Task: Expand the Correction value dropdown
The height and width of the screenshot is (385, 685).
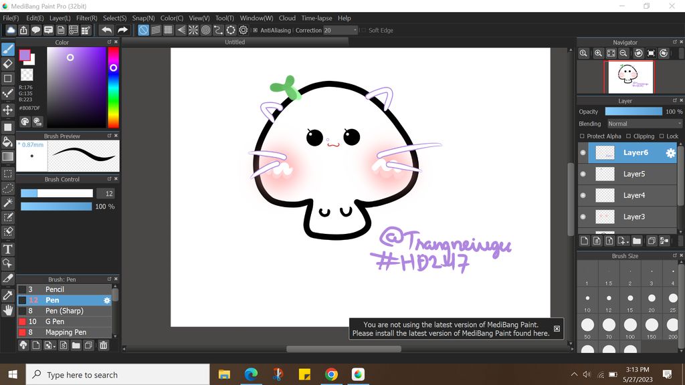Action: tap(355, 30)
